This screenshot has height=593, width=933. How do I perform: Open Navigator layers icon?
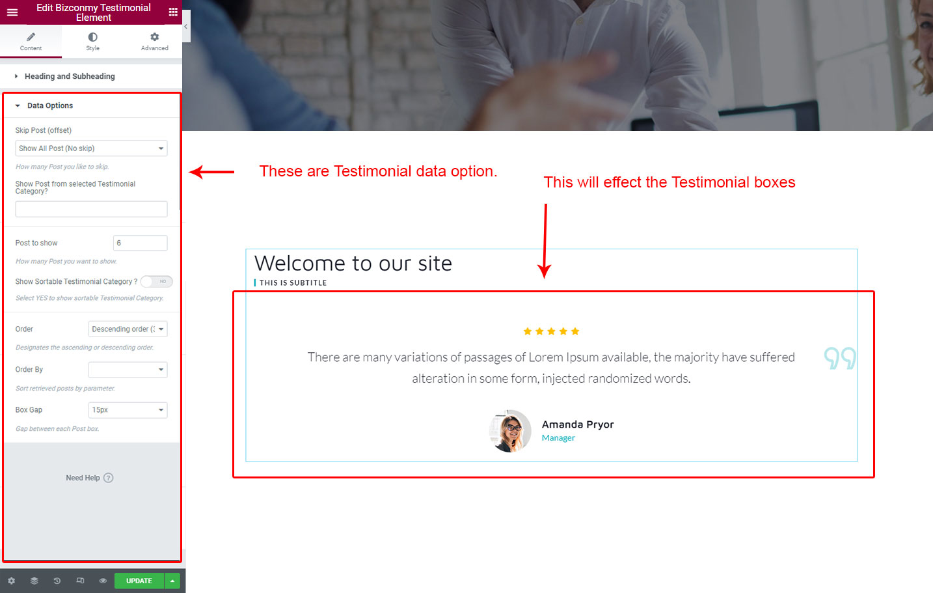pyautogui.click(x=34, y=581)
